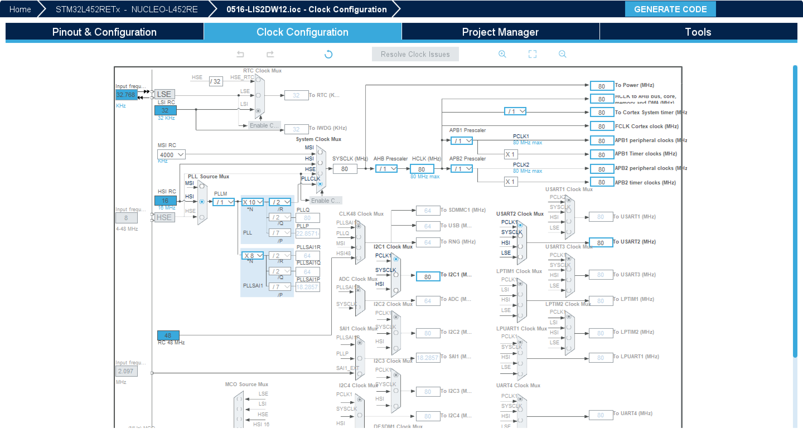Click the undo arrow icon
The height and width of the screenshot is (431, 803).
tap(240, 54)
